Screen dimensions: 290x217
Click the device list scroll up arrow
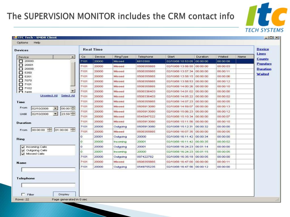[73, 57]
